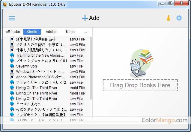
Task: Click book icon of Seventh Son
Action: [x=12, y=66]
